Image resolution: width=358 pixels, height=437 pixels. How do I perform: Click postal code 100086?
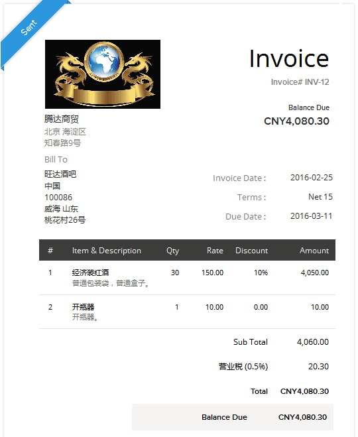(58, 198)
